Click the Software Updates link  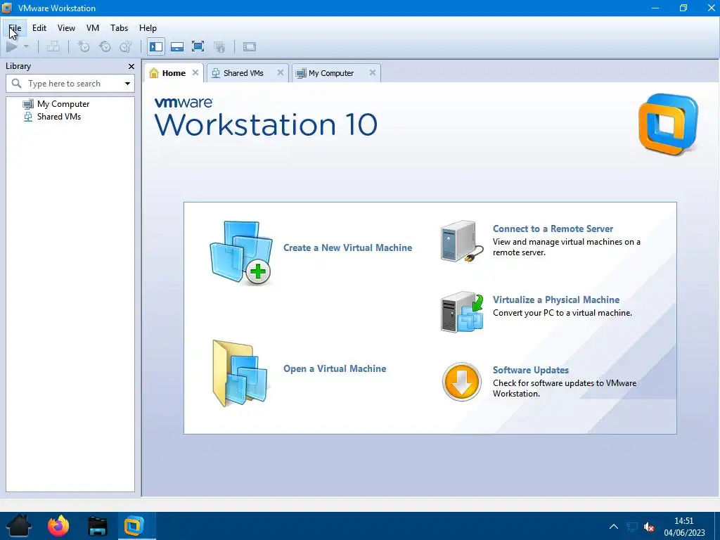pos(531,370)
